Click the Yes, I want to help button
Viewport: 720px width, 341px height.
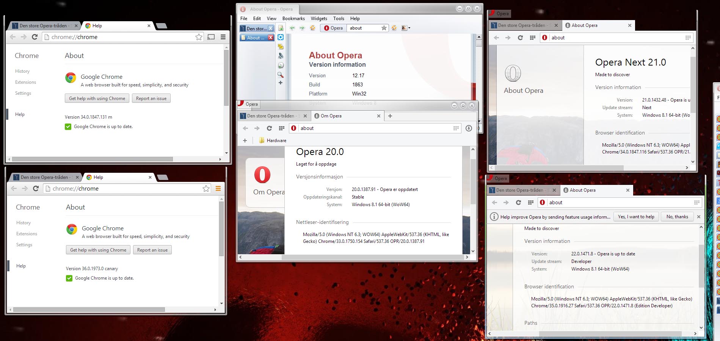(636, 217)
